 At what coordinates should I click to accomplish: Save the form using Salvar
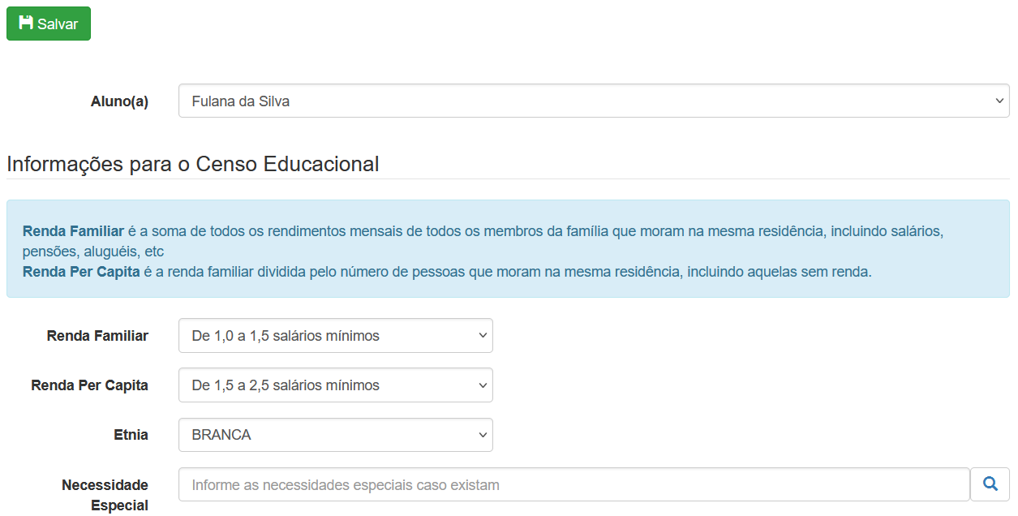[48, 23]
